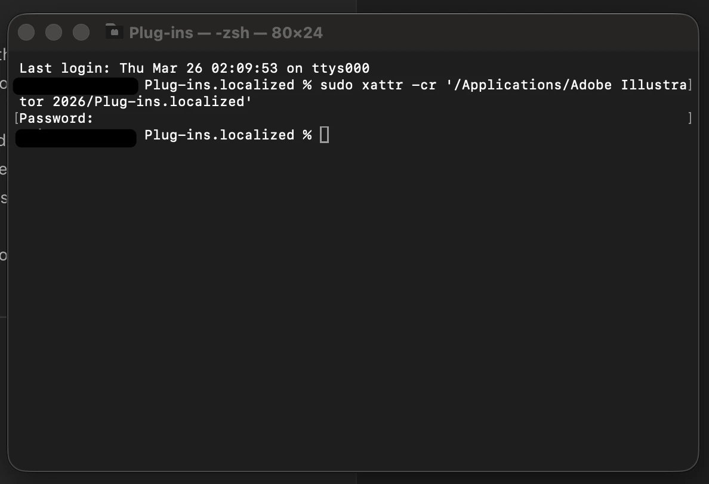Close the Plug-ins Terminal window

[26, 32]
